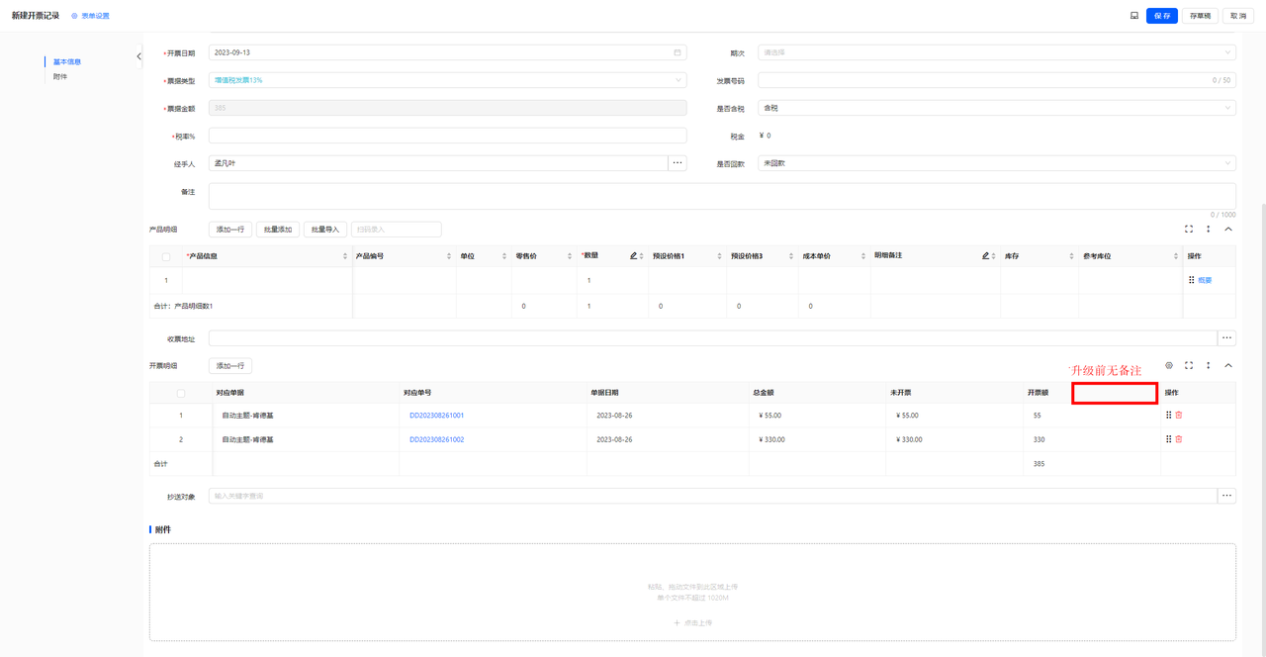Delete the DD202308261001 invoice row
Viewport: 1266px width, 657px height.
point(1179,415)
